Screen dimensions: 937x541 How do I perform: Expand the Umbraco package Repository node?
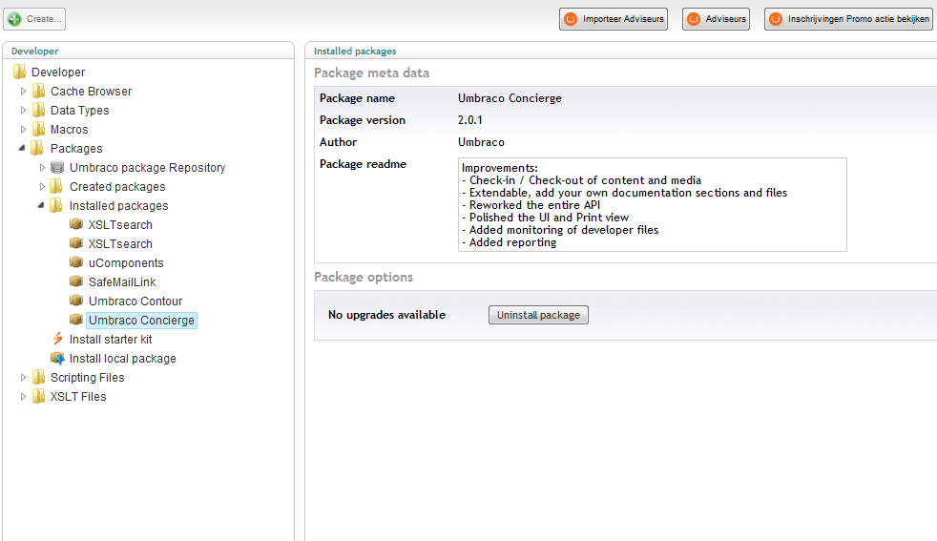tap(42, 168)
